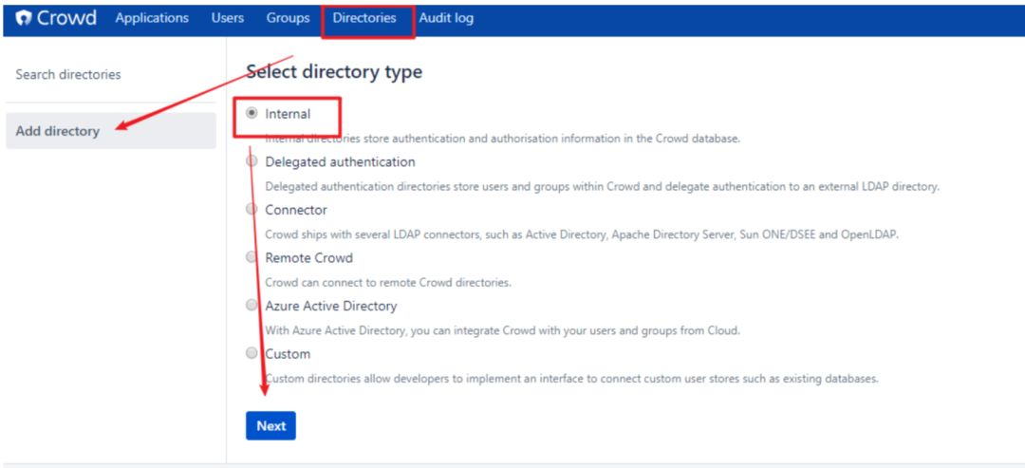Click the Crowd logo icon
1025x468 pixels.
click(23, 18)
